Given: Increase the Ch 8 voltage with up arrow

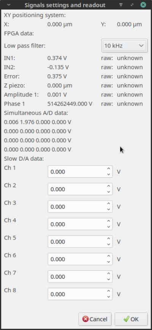Looking at the screenshot, I should click(108, 291).
